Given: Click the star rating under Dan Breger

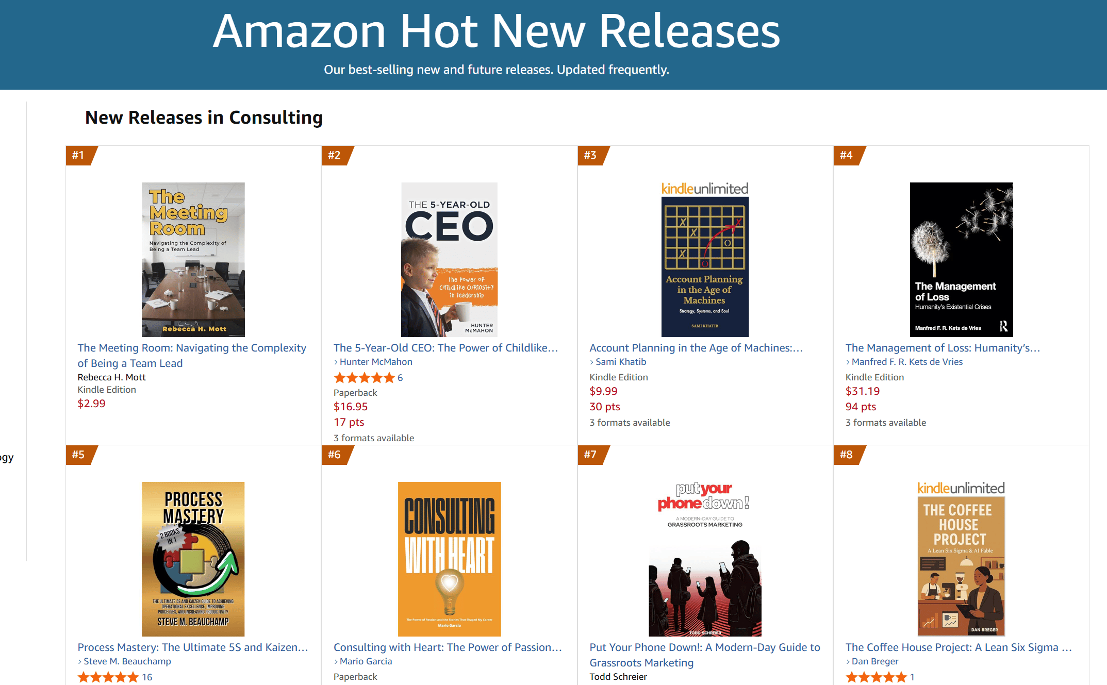Looking at the screenshot, I should coord(875,677).
